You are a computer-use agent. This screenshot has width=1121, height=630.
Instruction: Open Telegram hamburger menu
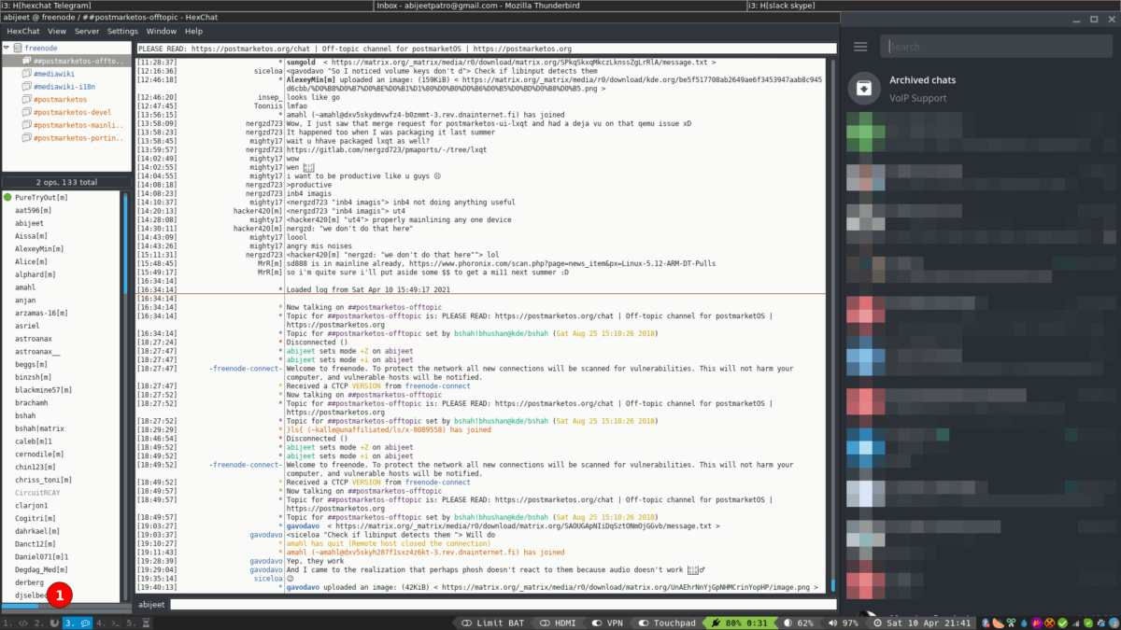click(861, 47)
